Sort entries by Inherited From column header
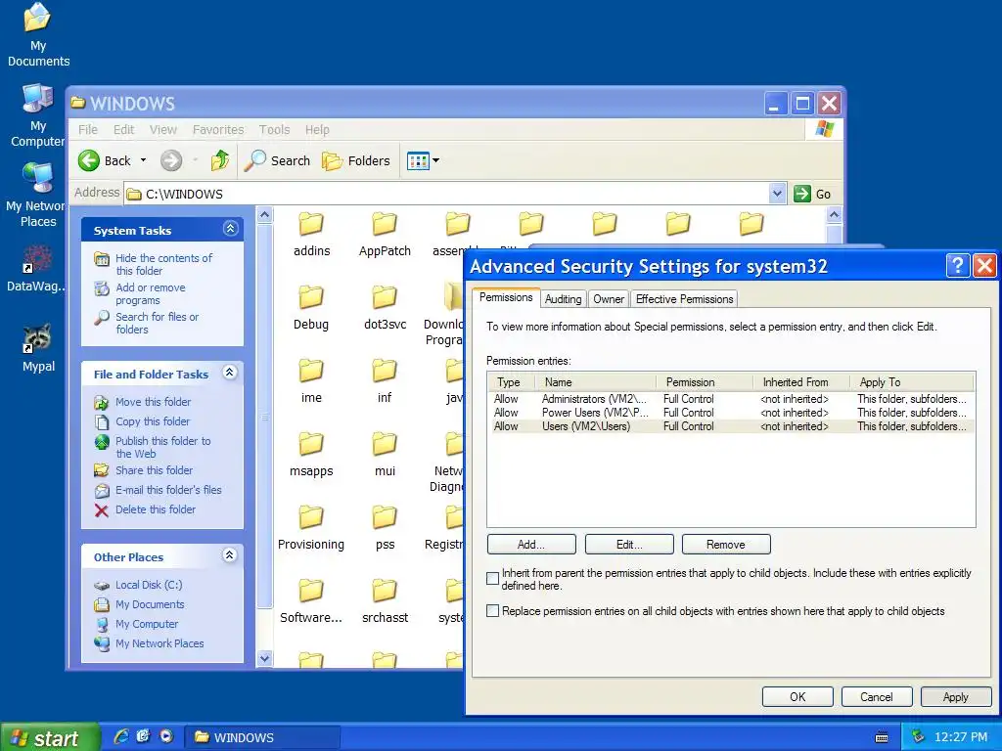 pos(801,382)
